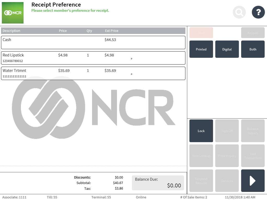The width and height of the screenshot is (267, 200).
Task: Click the Lock button
Action: click(x=201, y=131)
